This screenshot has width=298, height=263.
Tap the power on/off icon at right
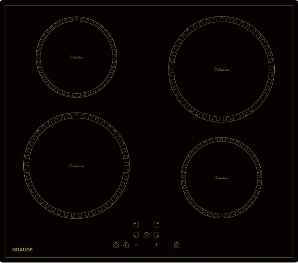tap(176, 245)
